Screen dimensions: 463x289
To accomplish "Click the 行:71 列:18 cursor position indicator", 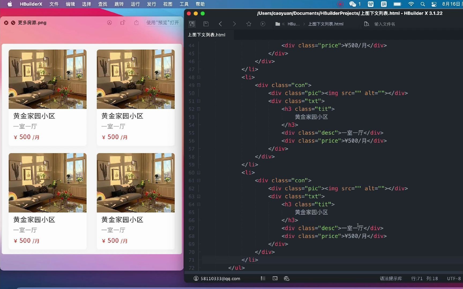I will 424,279.
